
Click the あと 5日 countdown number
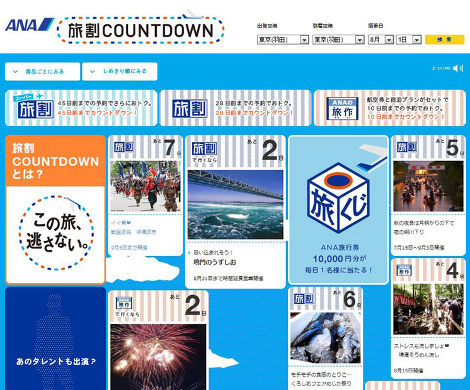[x=452, y=148]
